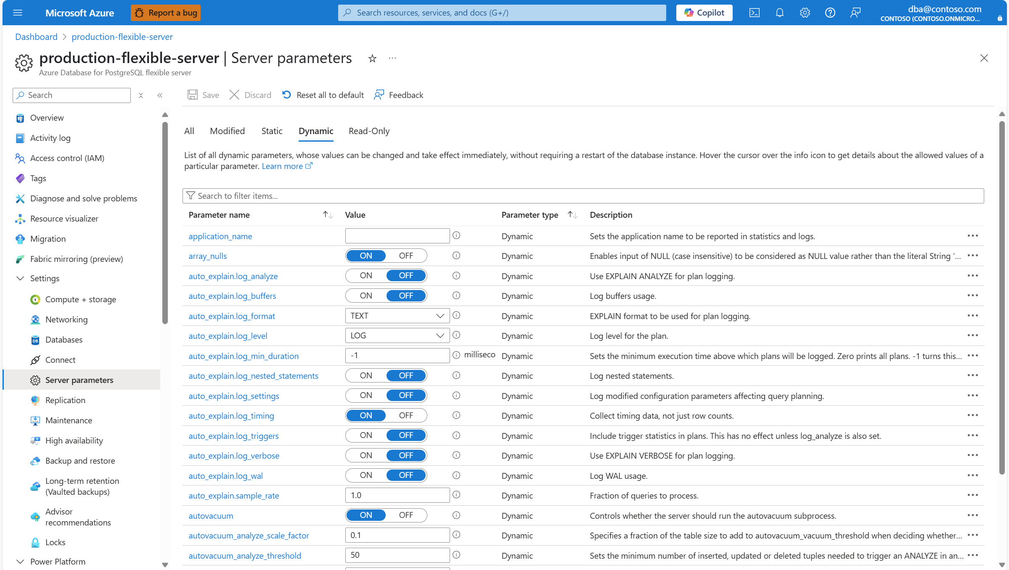Screen dimensions: 1009x570
Task: Open the notifications bell icon
Action: click(x=779, y=13)
